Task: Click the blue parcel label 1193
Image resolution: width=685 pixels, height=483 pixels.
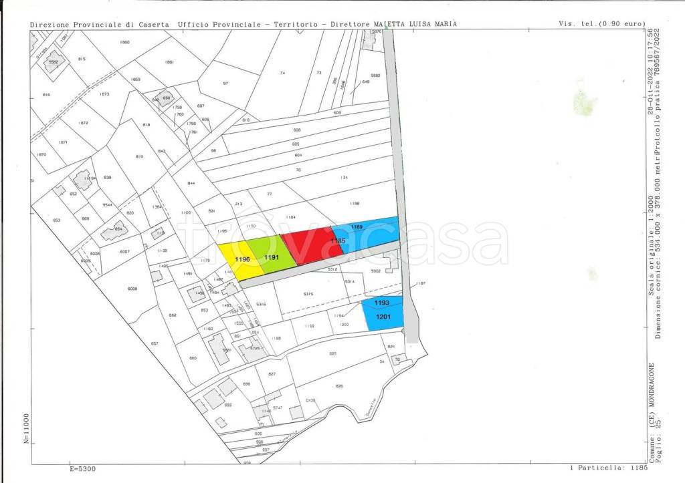Action: [382, 303]
